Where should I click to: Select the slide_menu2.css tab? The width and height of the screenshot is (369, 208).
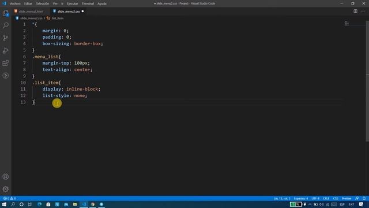(x=69, y=11)
